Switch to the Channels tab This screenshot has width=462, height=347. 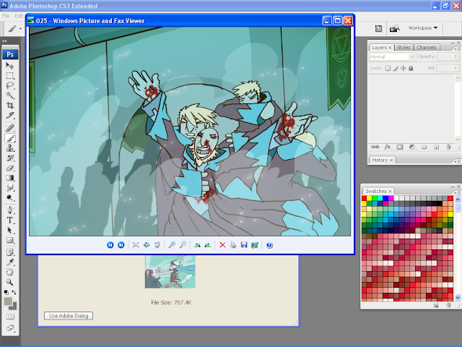[x=427, y=47]
